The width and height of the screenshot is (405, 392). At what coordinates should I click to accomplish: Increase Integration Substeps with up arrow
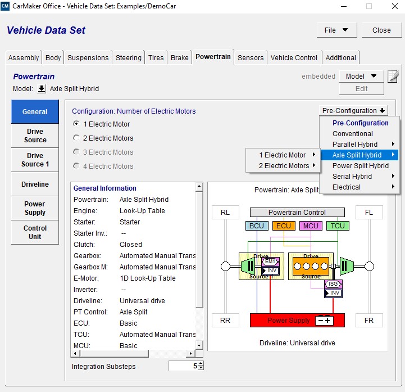(201, 363)
